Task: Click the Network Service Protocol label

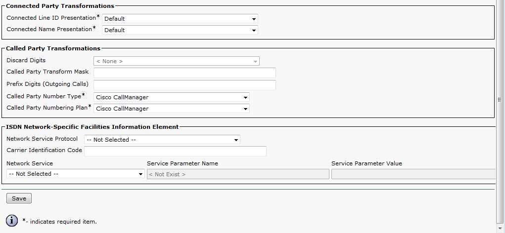Action: tap(42, 139)
